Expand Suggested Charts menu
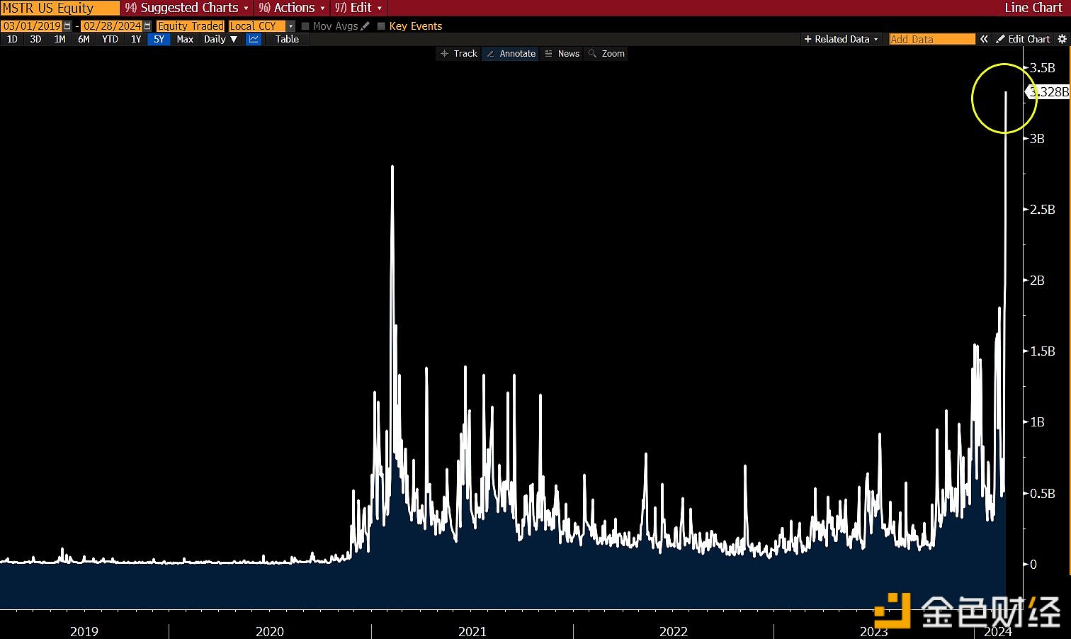Viewport: 1071px width, 639px height. (187, 8)
